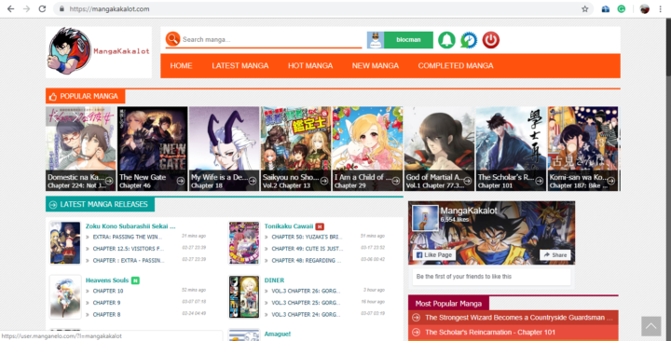Open Tonikaku Cawaii Chapter 50 link
This screenshot has width=671, height=341.
click(x=307, y=236)
